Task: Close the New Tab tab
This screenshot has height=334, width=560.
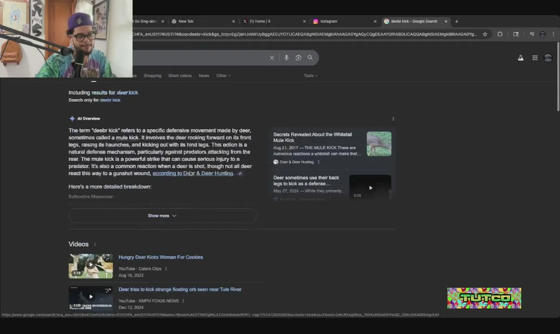Action: (234, 21)
